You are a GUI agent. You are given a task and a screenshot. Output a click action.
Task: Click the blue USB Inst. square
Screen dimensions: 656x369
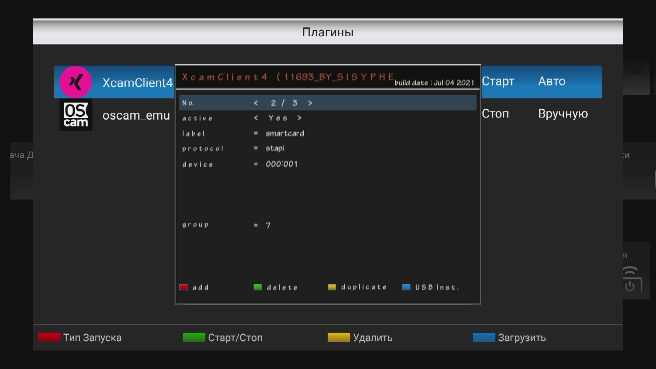point(406,287)
